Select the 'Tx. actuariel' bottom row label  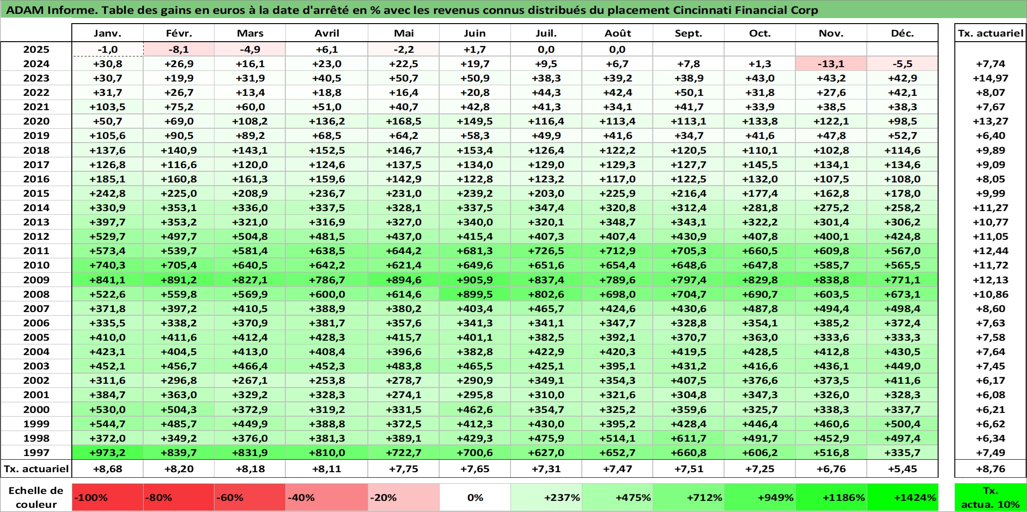tap(36, 468)
